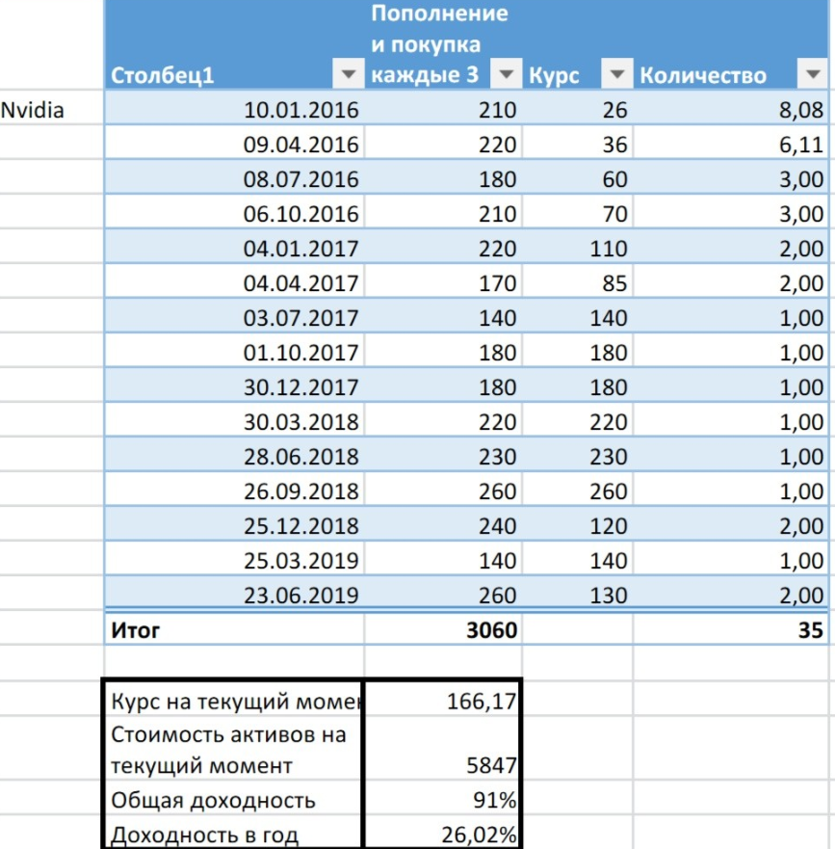The image size is (835, 849).
Task: Select the Количество header text
Action: [x=703, y=76]
